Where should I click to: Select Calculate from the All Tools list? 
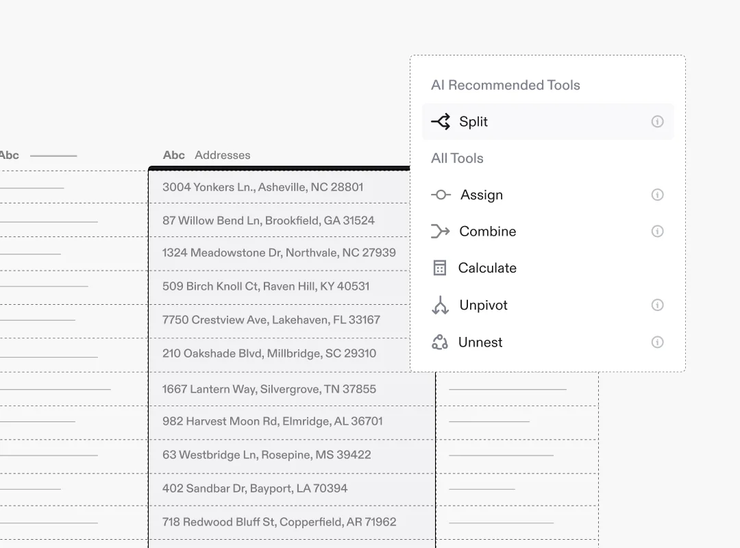click(487, 268)
